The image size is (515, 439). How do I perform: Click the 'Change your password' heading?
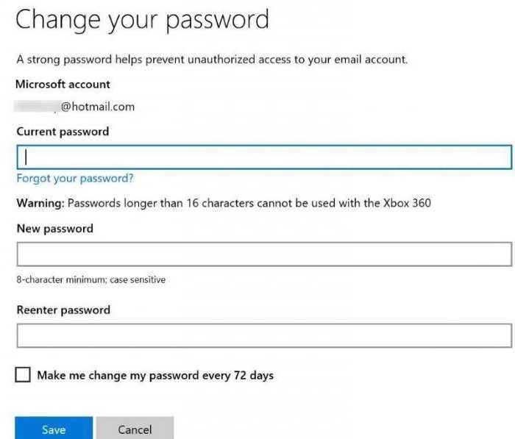142,21
